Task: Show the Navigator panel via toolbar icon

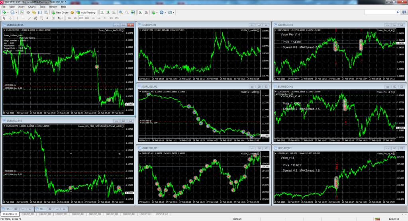Action: [34, 12]
